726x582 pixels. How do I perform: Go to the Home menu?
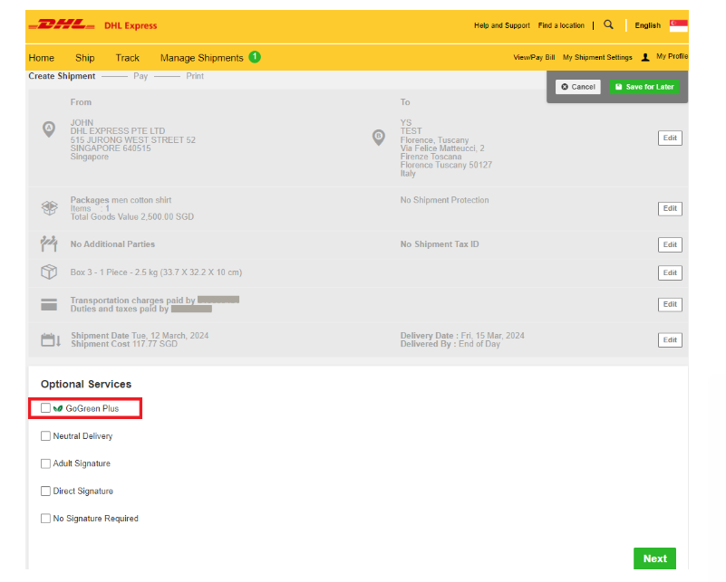click(41, 58)
